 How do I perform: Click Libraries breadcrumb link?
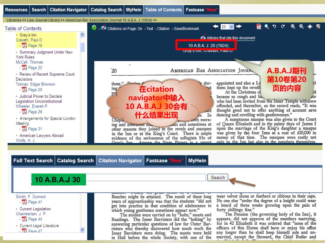(x=14, y=20)
